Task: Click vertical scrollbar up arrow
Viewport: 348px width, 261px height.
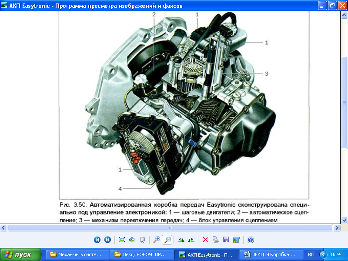Action: pos(344,15)
